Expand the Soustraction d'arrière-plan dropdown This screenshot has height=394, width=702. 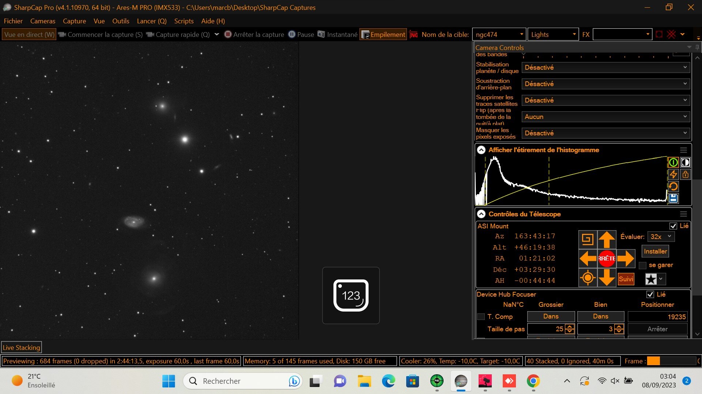[x=605, y=84]
